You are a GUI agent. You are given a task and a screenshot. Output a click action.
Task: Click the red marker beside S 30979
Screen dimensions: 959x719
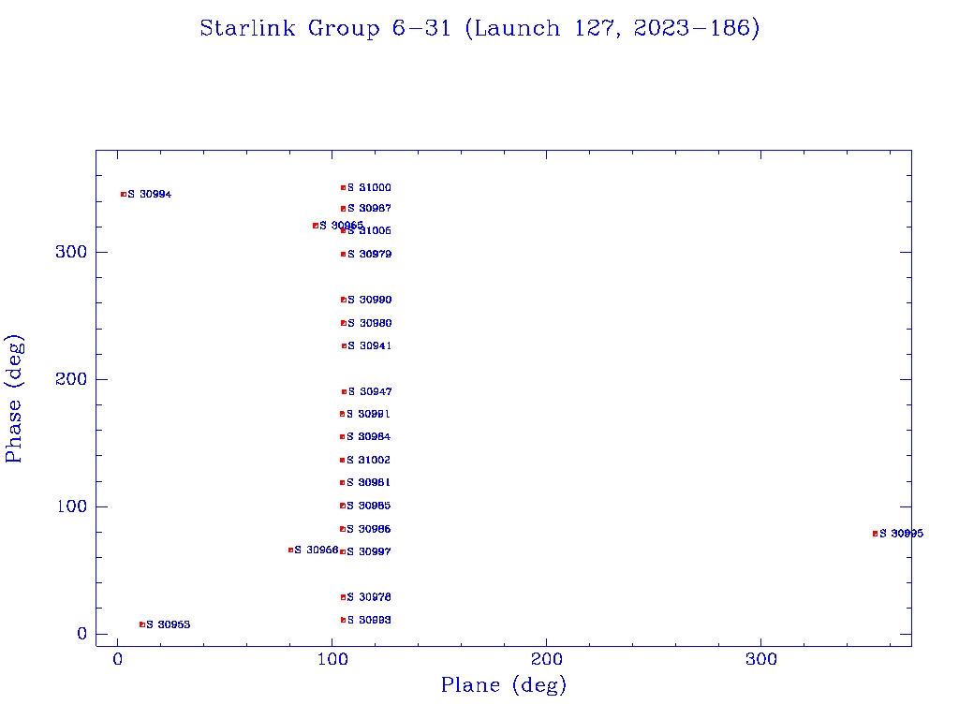pyautogui.click(x=343, y=255)
